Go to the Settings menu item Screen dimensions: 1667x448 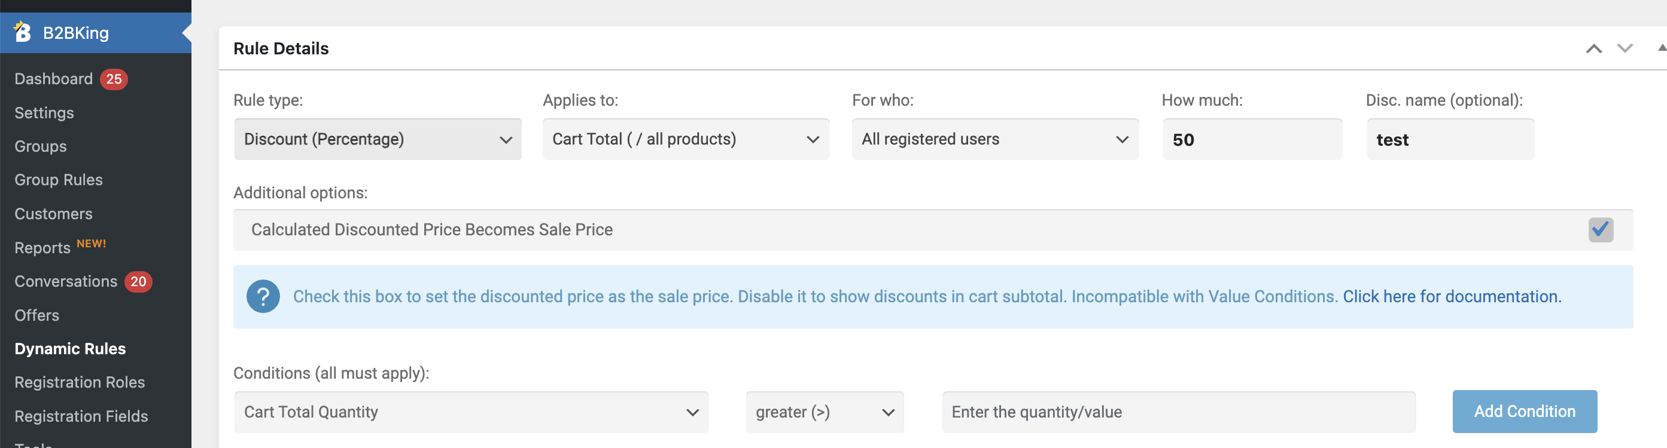[44, 112]
